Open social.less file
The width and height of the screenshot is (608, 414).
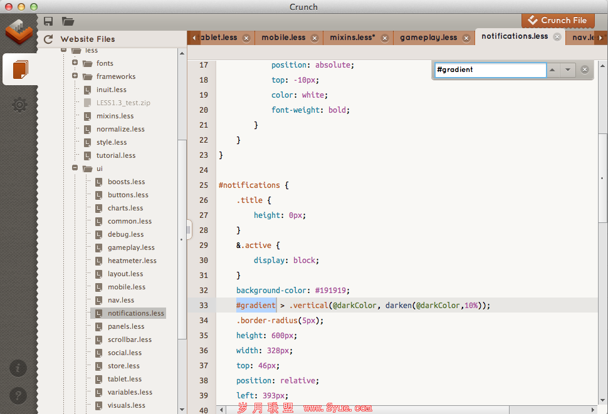[125, 353]
